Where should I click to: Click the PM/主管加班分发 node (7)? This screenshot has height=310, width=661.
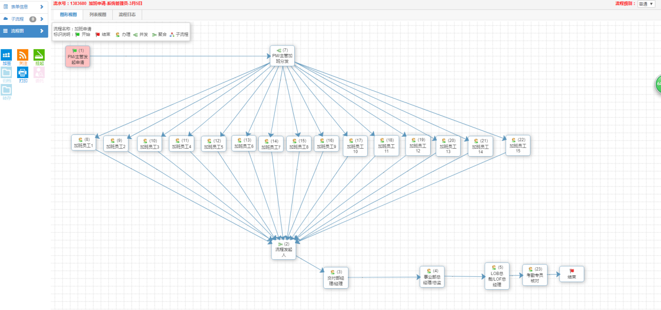[x=282, y=56]
